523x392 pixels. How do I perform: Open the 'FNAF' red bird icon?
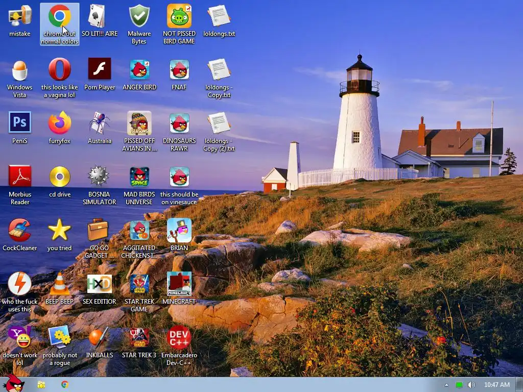click(x=179, y=69)
